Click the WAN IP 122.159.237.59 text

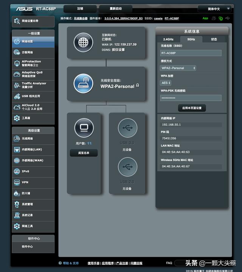coord(125,45)
